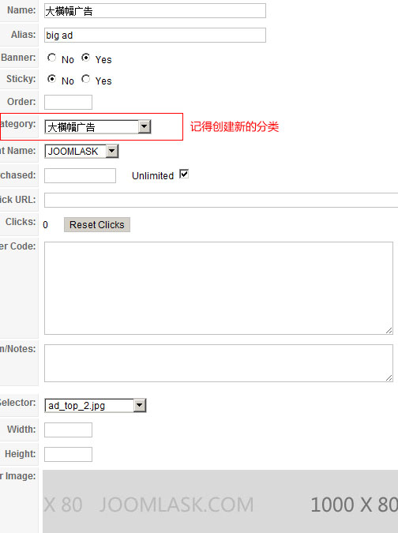The image size is (398, 533).
Task: Open the image selector ad_top_2.jpg dropdown
Action: coord(140,406)
